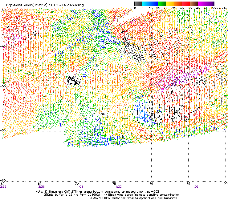Click the 'Note: 1) Times are GMT' line
Screen dimensions: 228x200
(x=97, y=192)
